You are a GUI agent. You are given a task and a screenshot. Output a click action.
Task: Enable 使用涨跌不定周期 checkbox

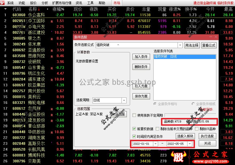(x=134, y=115)
